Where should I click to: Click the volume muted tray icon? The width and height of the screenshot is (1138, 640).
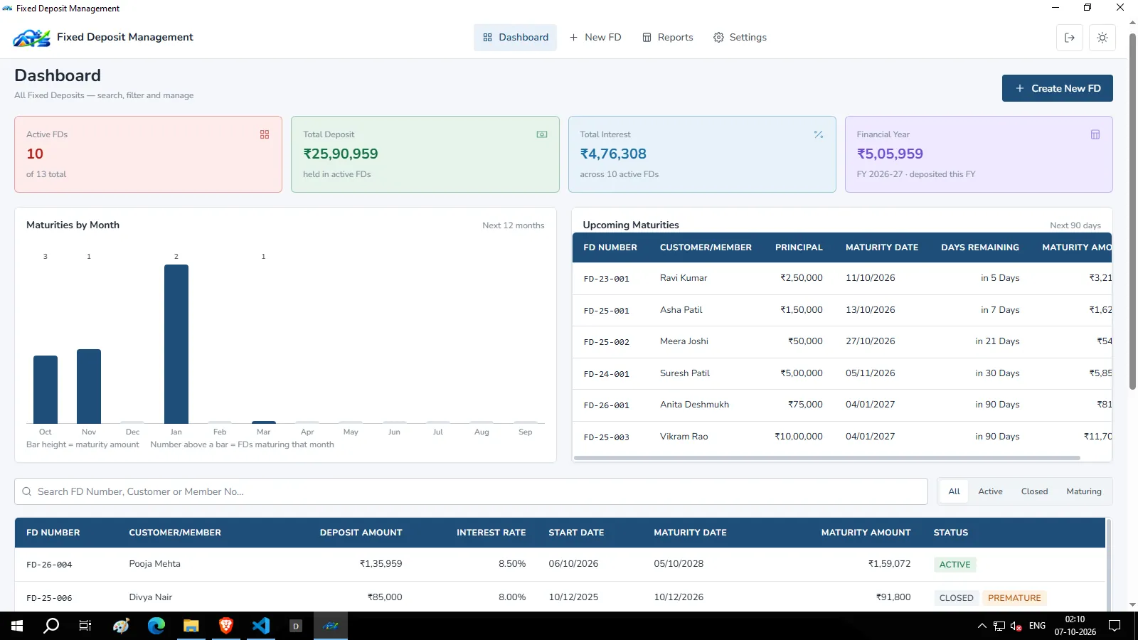click(1016, 626)
